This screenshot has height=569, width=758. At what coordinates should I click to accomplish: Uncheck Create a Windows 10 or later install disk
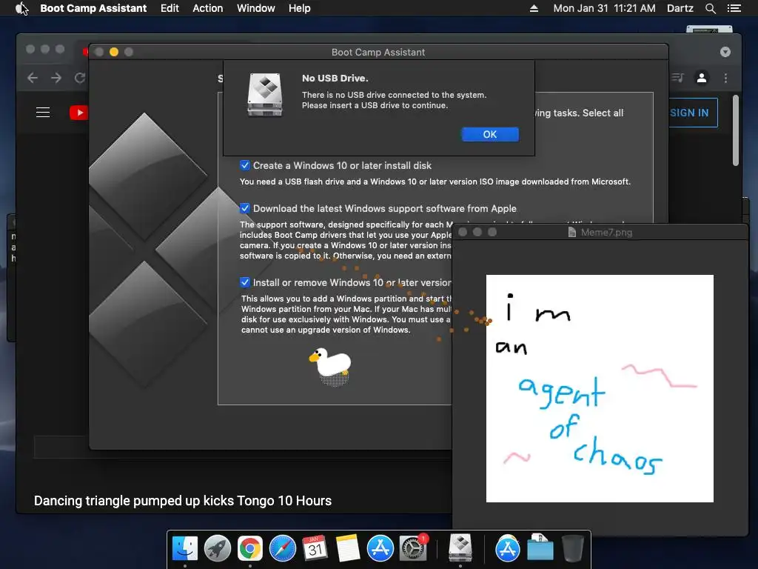click(x=244, y=165)
